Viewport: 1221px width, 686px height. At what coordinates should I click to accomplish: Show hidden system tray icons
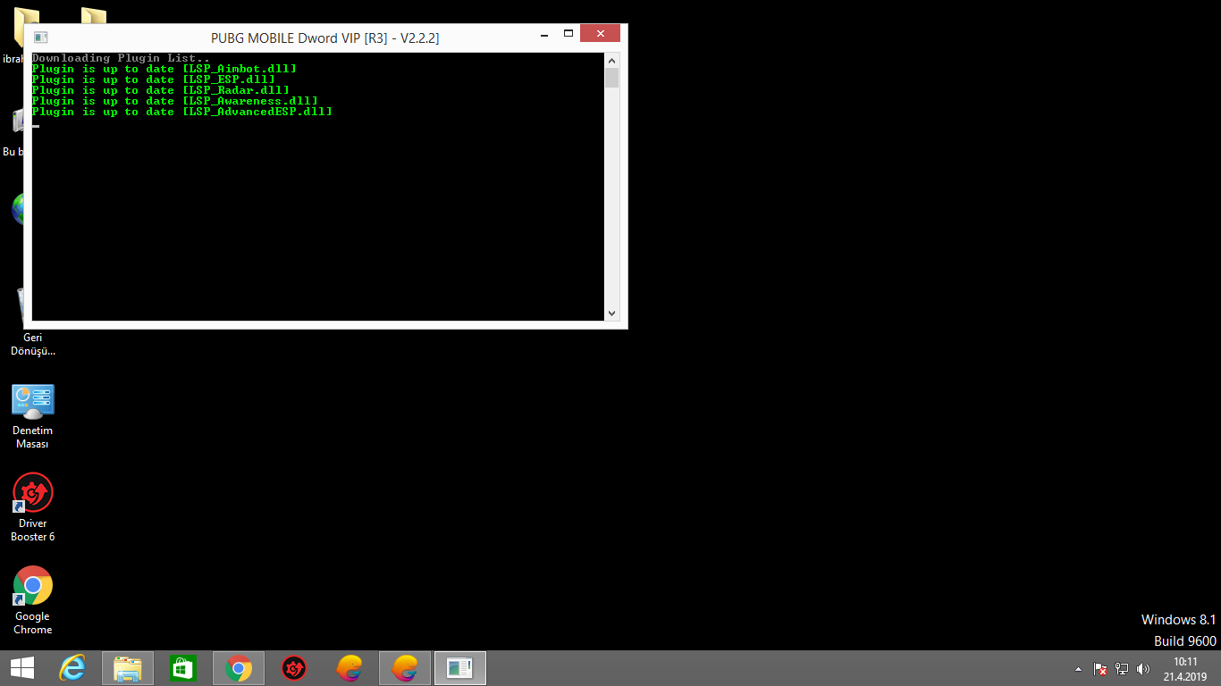[1079, 669]
